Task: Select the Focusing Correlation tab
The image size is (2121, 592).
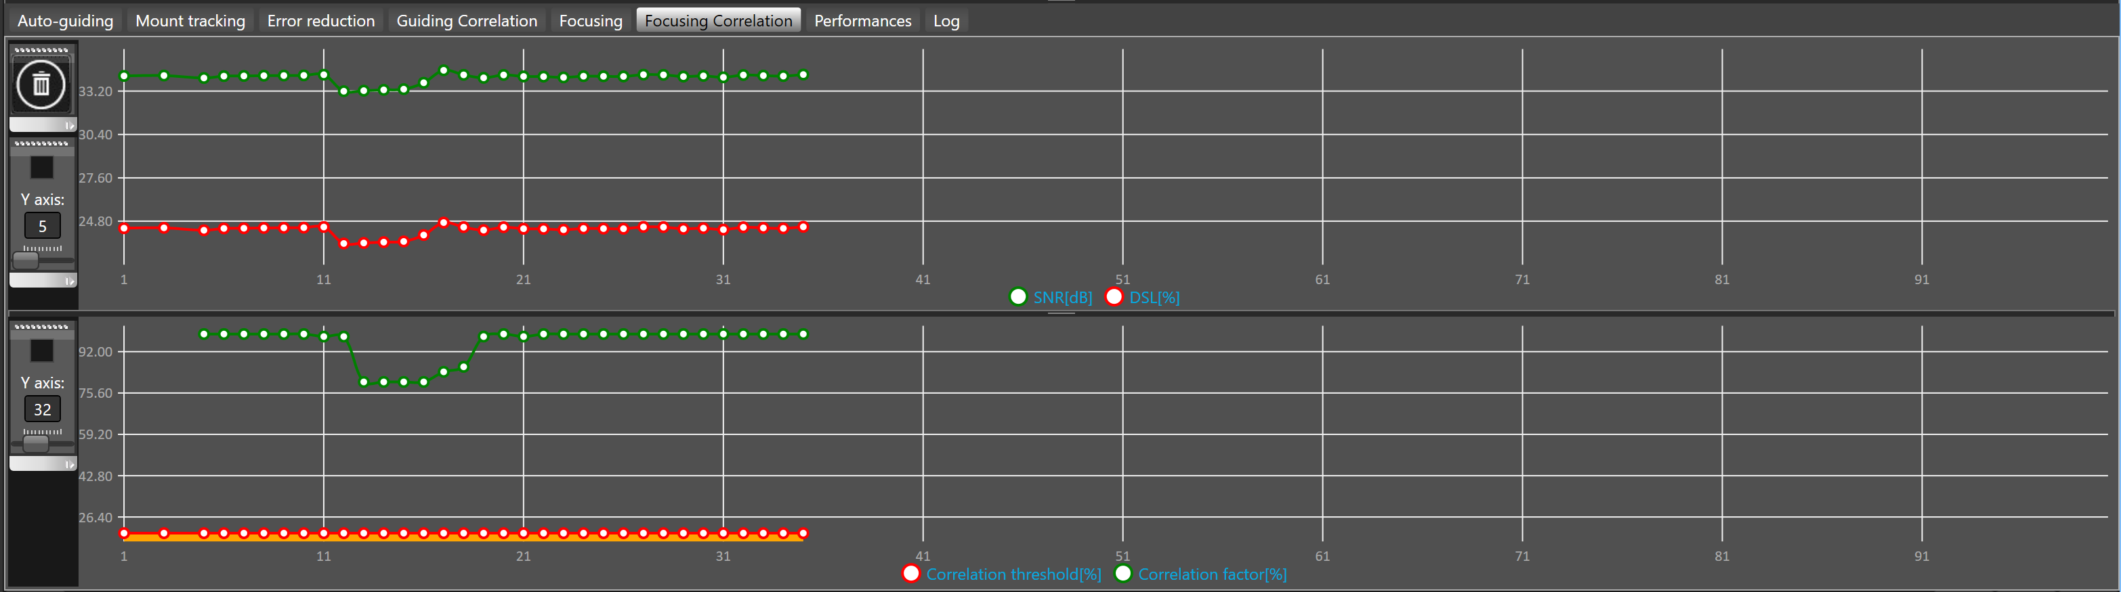Action: click(x=718, y=20)
